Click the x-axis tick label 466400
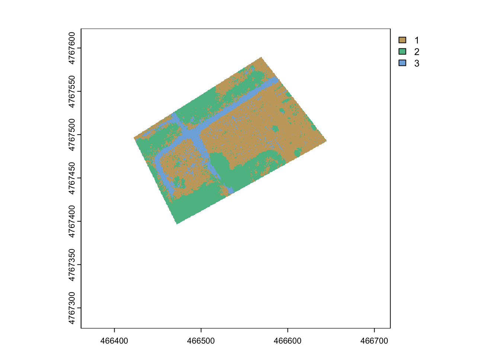Screen dimensions: 500x357 [114, 341]
